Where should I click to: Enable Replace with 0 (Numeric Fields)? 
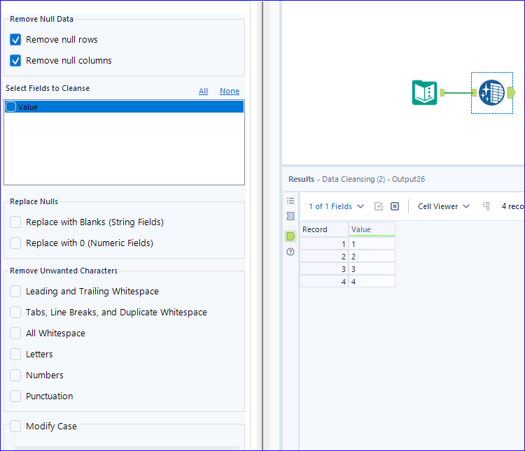pyautogui.click(x=15, y=243)
